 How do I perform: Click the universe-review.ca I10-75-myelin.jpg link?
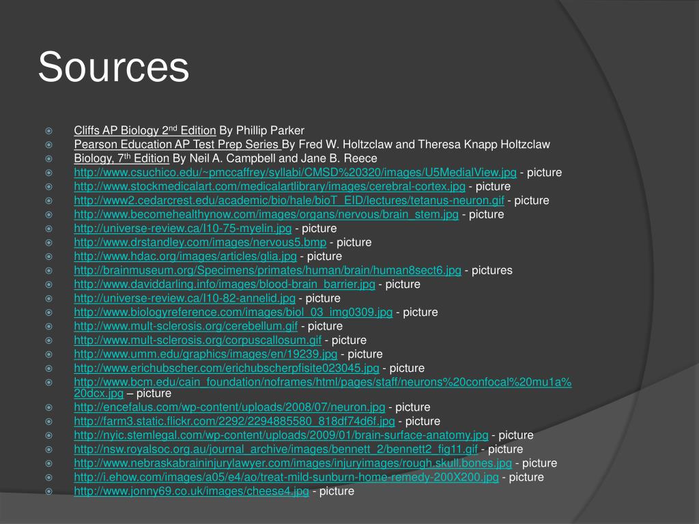pos(183,228)
